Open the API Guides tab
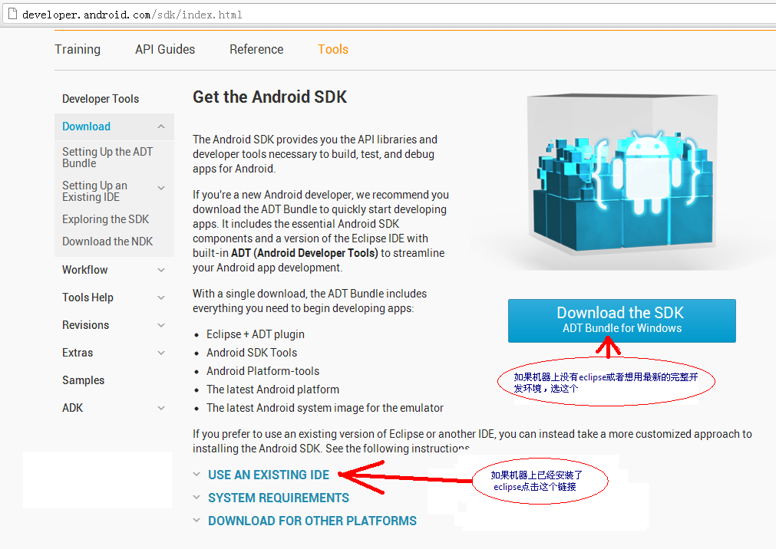This screenshot has height=549, width=776. click(165, 50)
